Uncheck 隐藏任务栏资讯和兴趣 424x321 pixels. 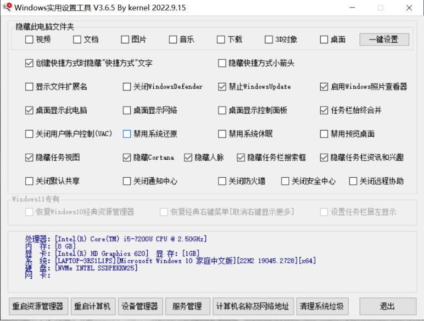(324, 157)
